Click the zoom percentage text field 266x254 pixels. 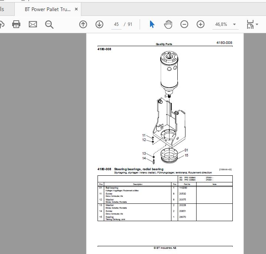pyautogui.click(x=221, y=24)
